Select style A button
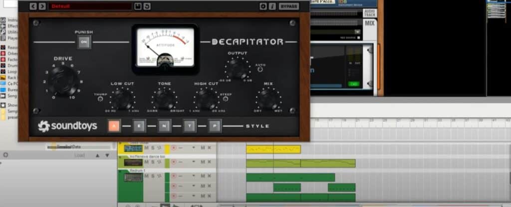511x207 pixels. click(114, 126)
